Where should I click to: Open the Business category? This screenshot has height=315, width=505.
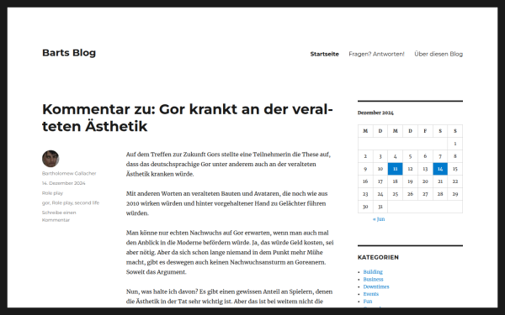click(x=373, y=280)
